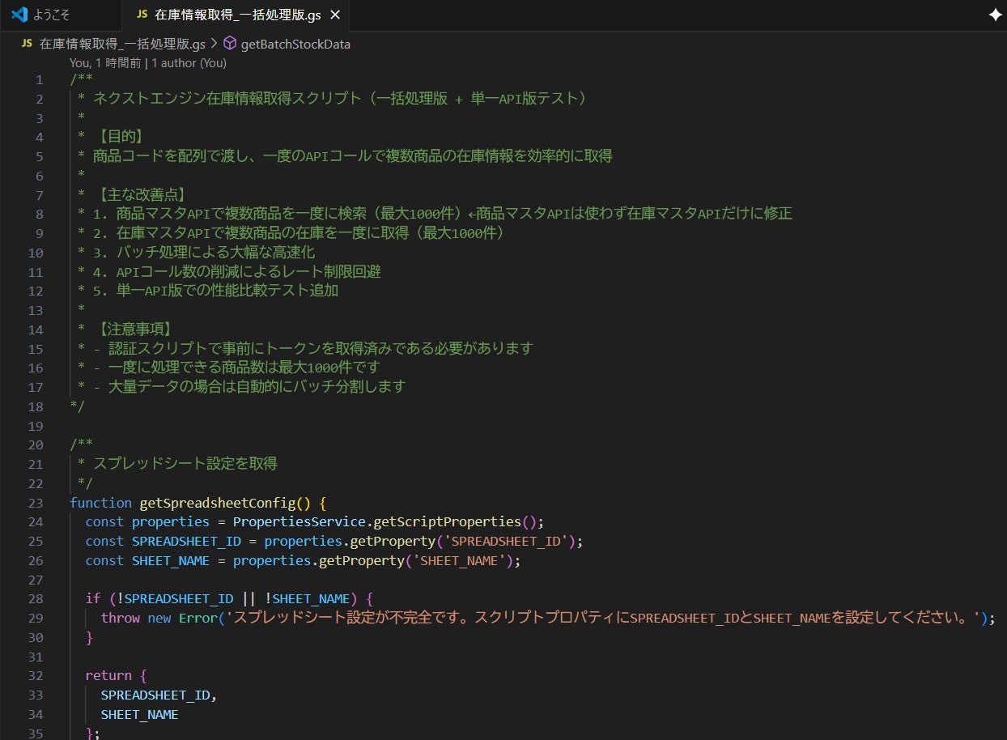Click 'PropertiesService' on line 24
The image size is (1007, 740).
(299, 521)
